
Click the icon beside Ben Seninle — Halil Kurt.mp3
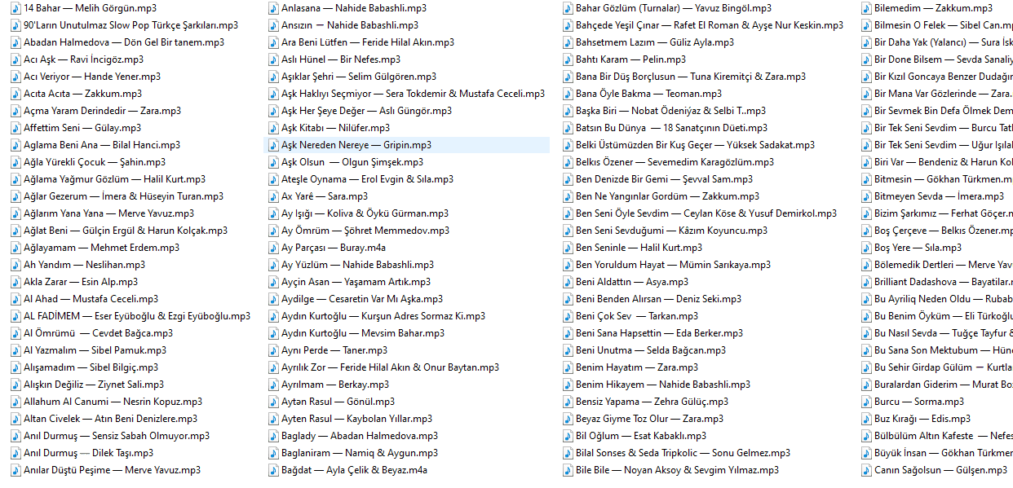point(568,248)
